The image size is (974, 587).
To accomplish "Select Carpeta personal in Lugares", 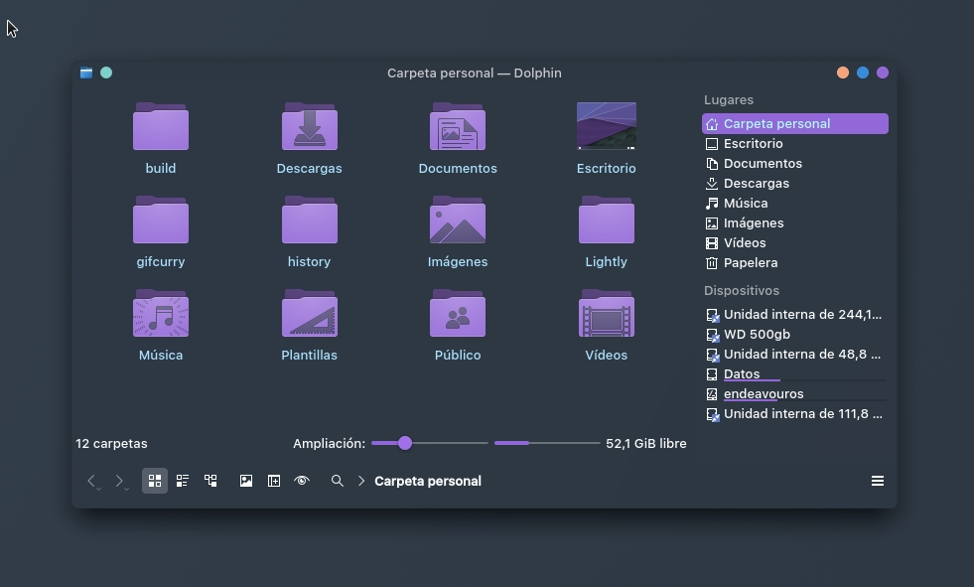I will pos(795,123).
